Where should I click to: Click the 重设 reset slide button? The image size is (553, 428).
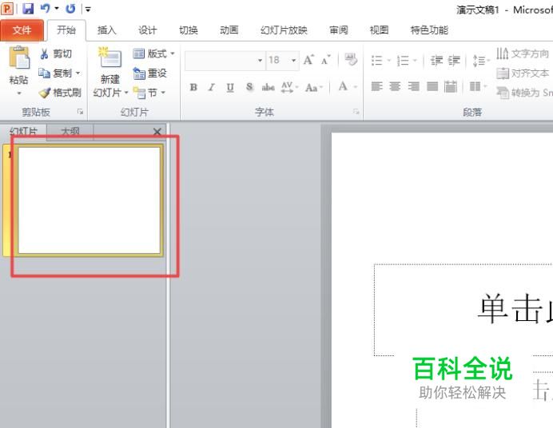click(150, 73)
